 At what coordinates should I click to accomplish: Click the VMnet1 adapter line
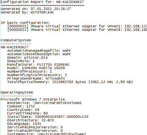[77, 26]
